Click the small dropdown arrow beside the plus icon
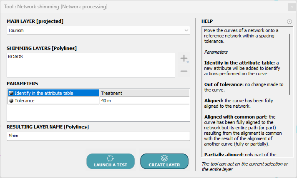The width and height of the screenshot is (297, 178). [x=188, y=62]
